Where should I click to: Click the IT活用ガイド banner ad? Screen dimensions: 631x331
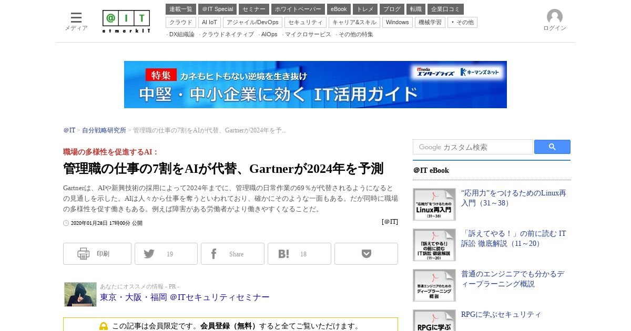click(x=315, y=85)
